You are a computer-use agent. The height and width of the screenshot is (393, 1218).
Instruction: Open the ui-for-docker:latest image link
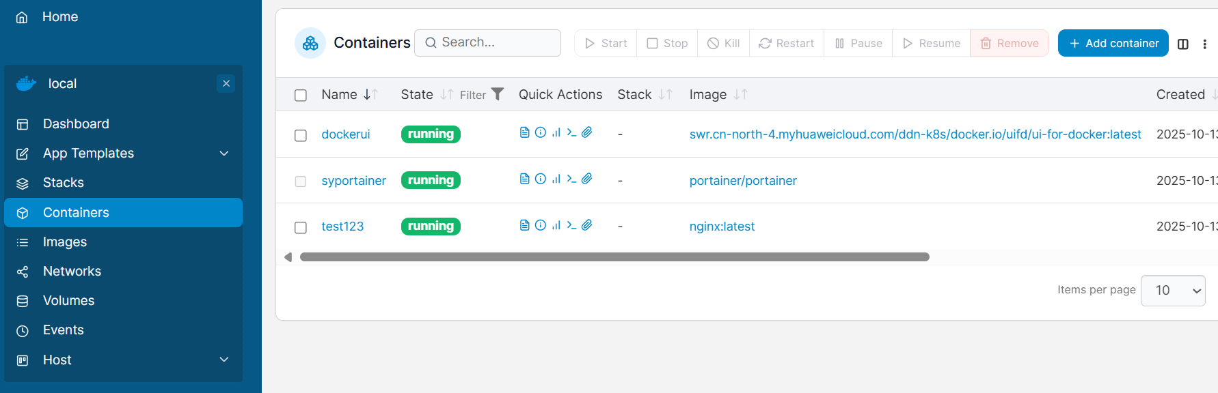(x=915, y=134)
